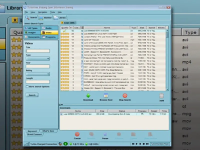Open the Tools menu

[52, 12]
